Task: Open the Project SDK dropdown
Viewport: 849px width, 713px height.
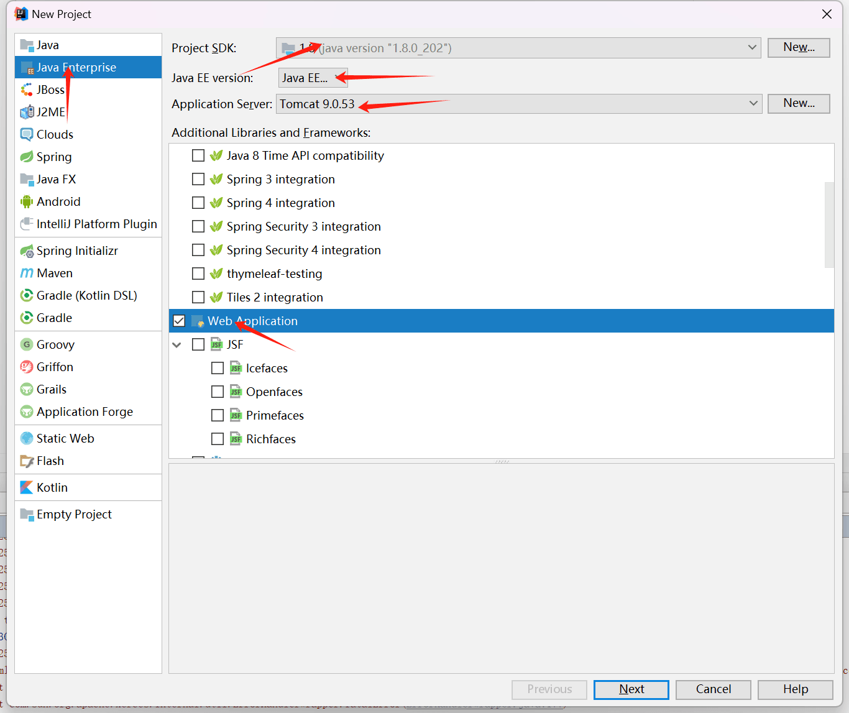Action: [518, 48]
